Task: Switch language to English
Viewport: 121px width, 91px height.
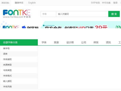Action: (x=32, y=3)
